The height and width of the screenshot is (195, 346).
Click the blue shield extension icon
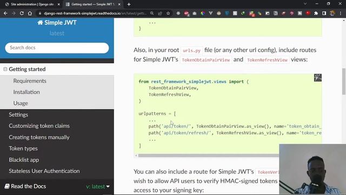(x=227, y=13)
